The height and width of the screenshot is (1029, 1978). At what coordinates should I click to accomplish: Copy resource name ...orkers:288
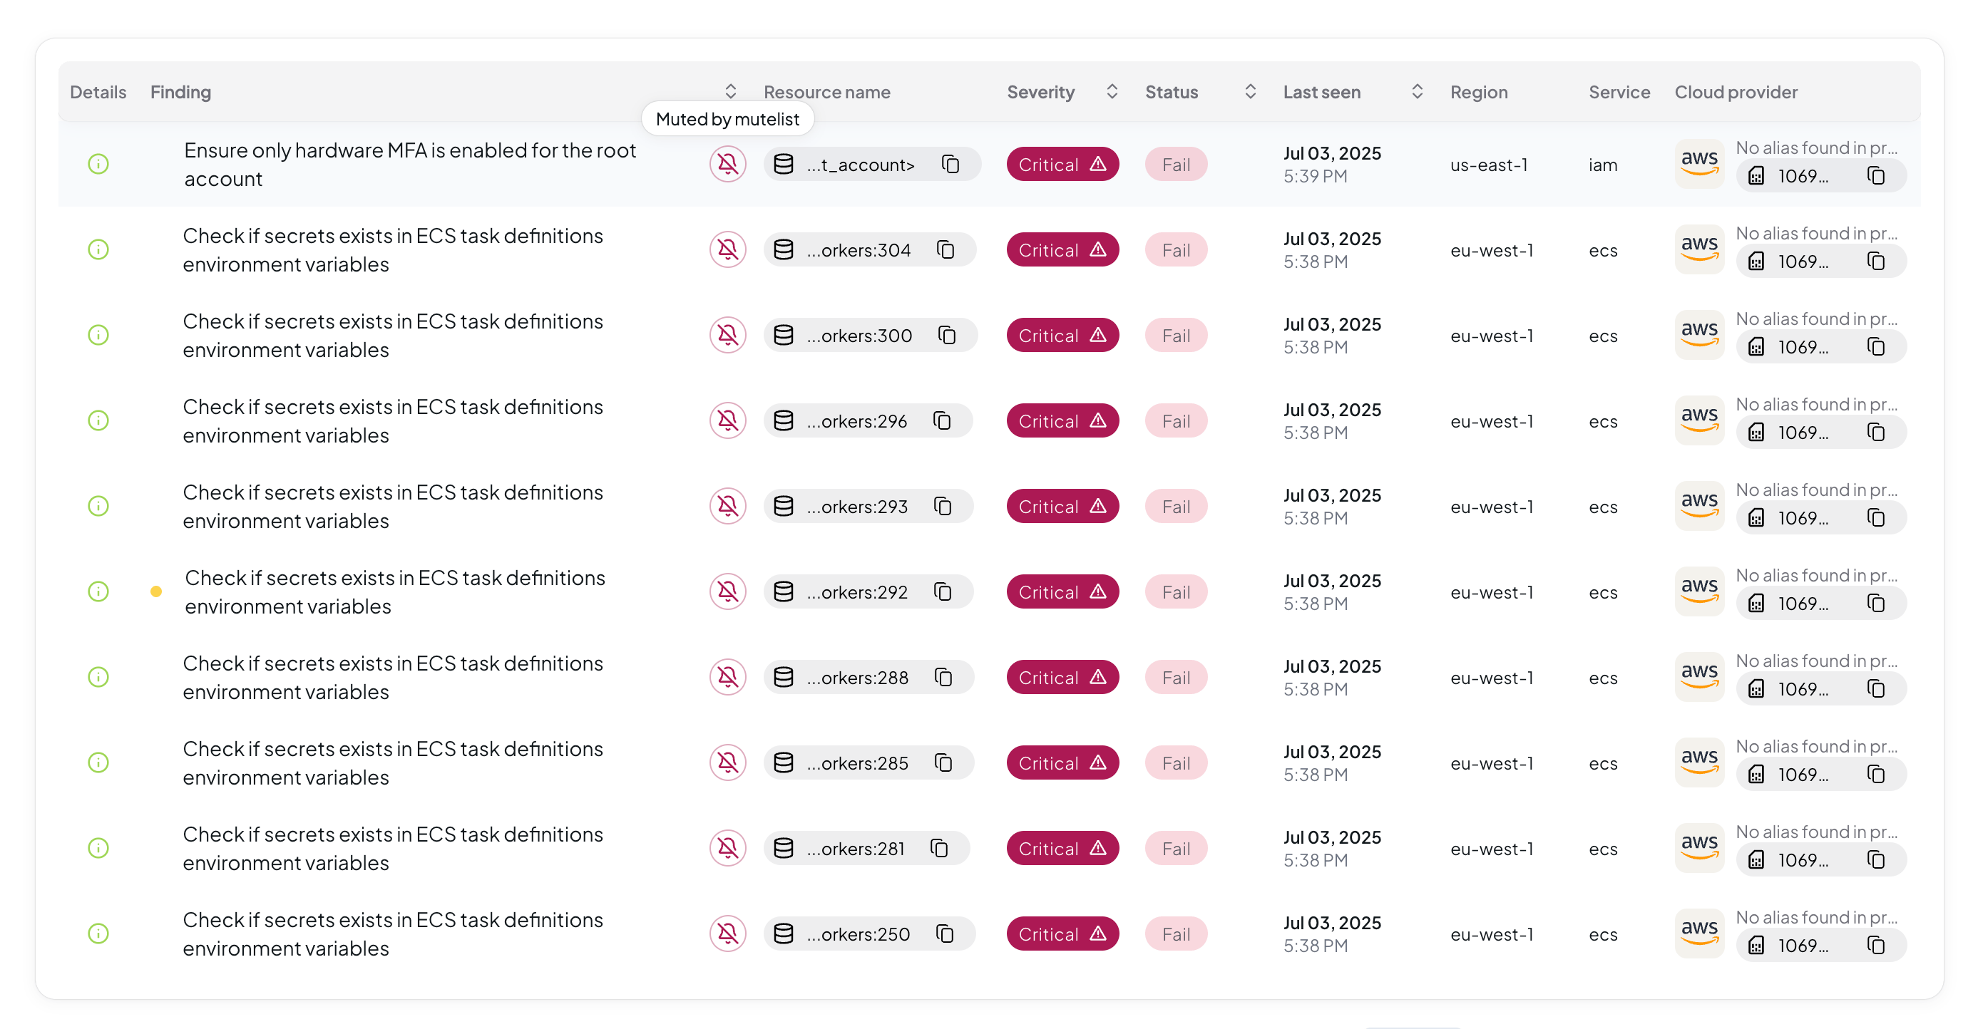(x=943, y=678)
